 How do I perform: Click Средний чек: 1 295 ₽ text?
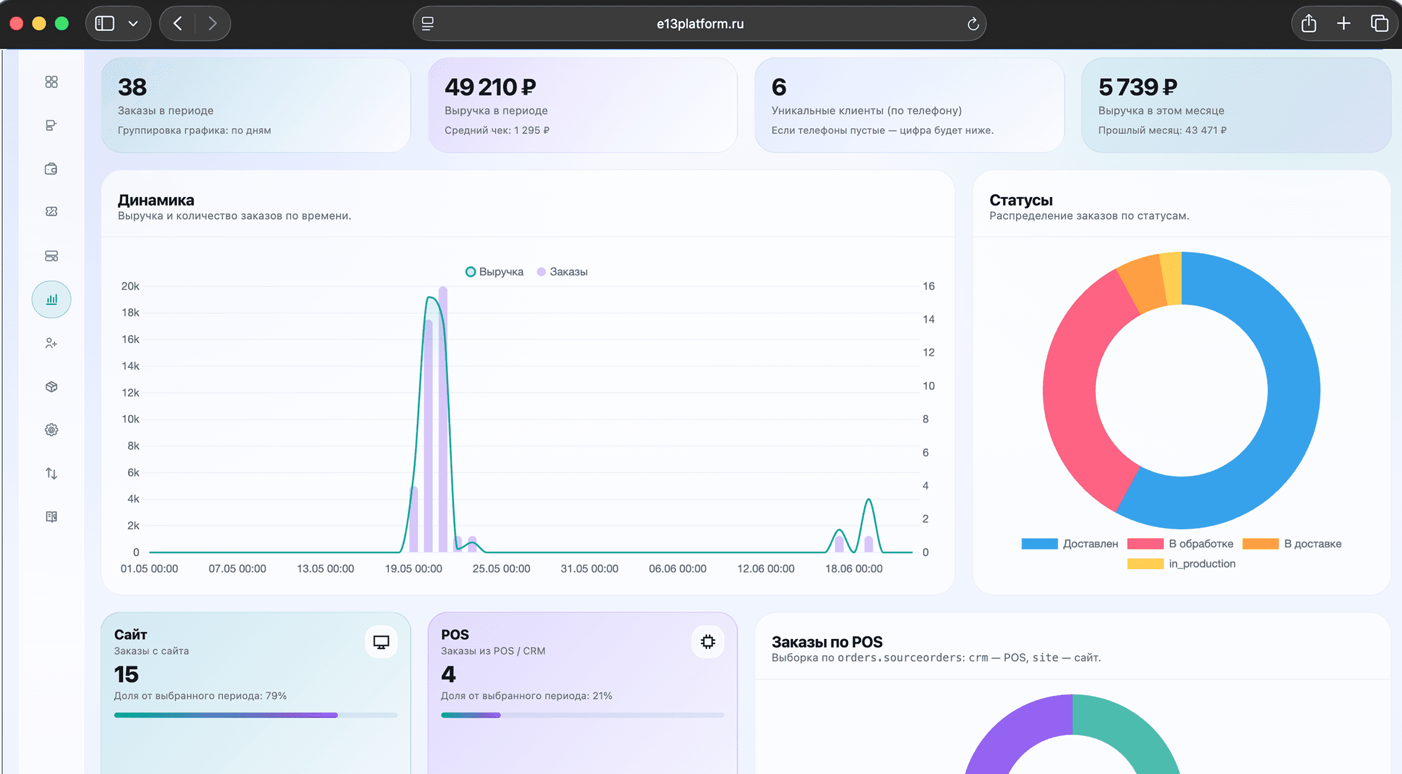pyautogui.click(x=497, y=130)
